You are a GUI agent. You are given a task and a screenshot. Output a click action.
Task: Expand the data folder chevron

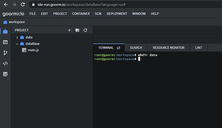click(17, 37)
